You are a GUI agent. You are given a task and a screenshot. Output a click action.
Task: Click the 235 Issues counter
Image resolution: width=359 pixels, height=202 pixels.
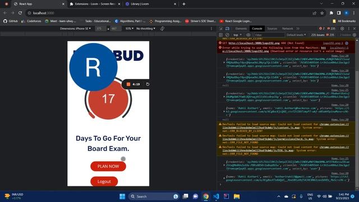[x=322, y=35]
